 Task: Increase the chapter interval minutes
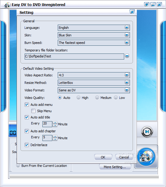[55, 136]
